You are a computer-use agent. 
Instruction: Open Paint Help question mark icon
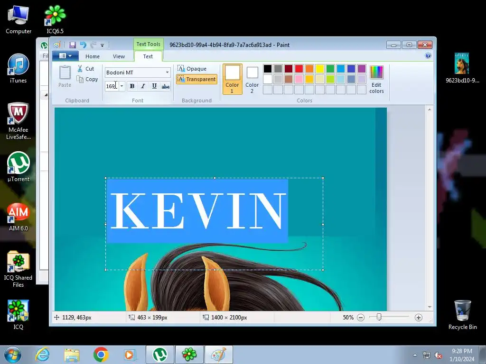click(x=428, y=56)
